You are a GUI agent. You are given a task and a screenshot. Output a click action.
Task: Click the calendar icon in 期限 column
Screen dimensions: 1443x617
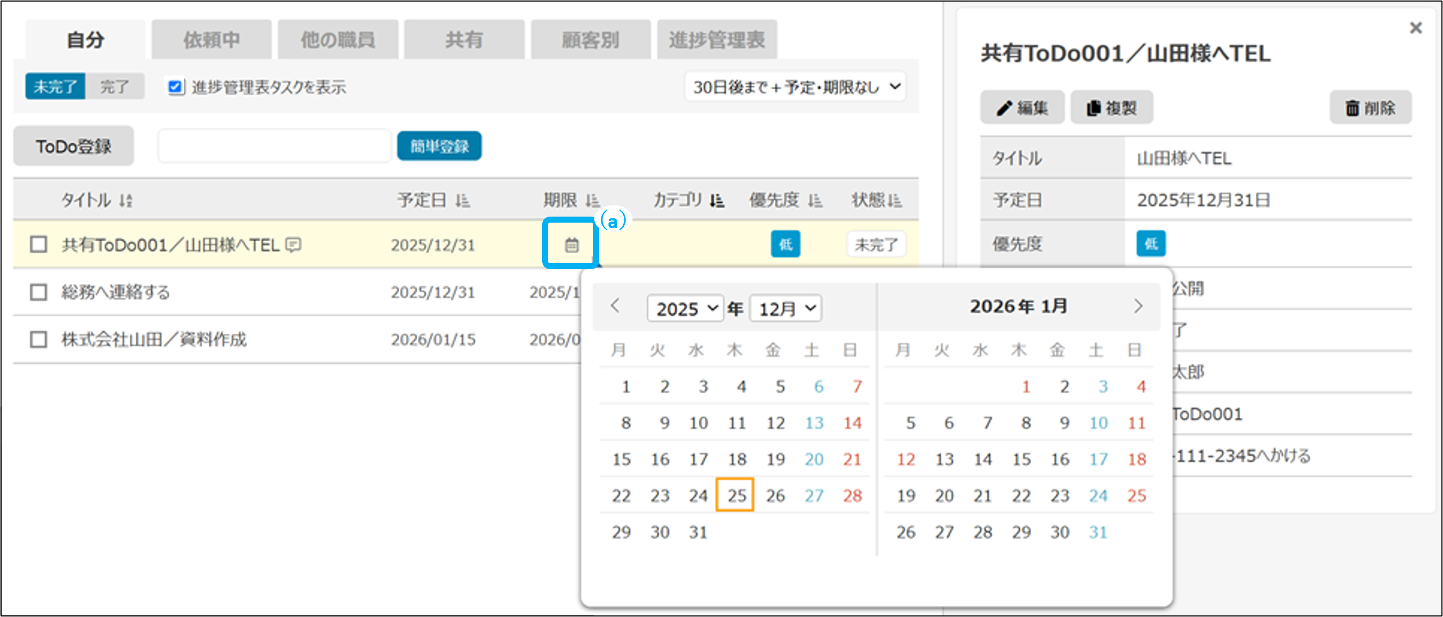[x=571, y=245]
